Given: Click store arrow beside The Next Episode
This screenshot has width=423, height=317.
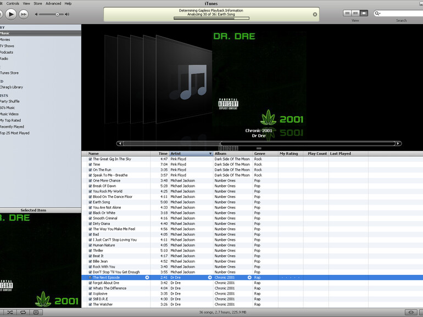Looking at the screenshot, I should click(147, 278).
